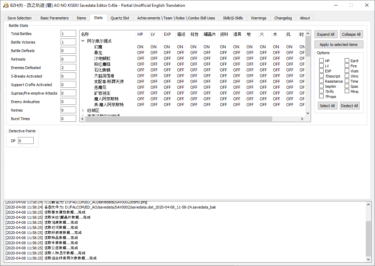Screen dimensions: 375x266
Task: Enable the LV option checkbox
Action: (x=322, y=66)
